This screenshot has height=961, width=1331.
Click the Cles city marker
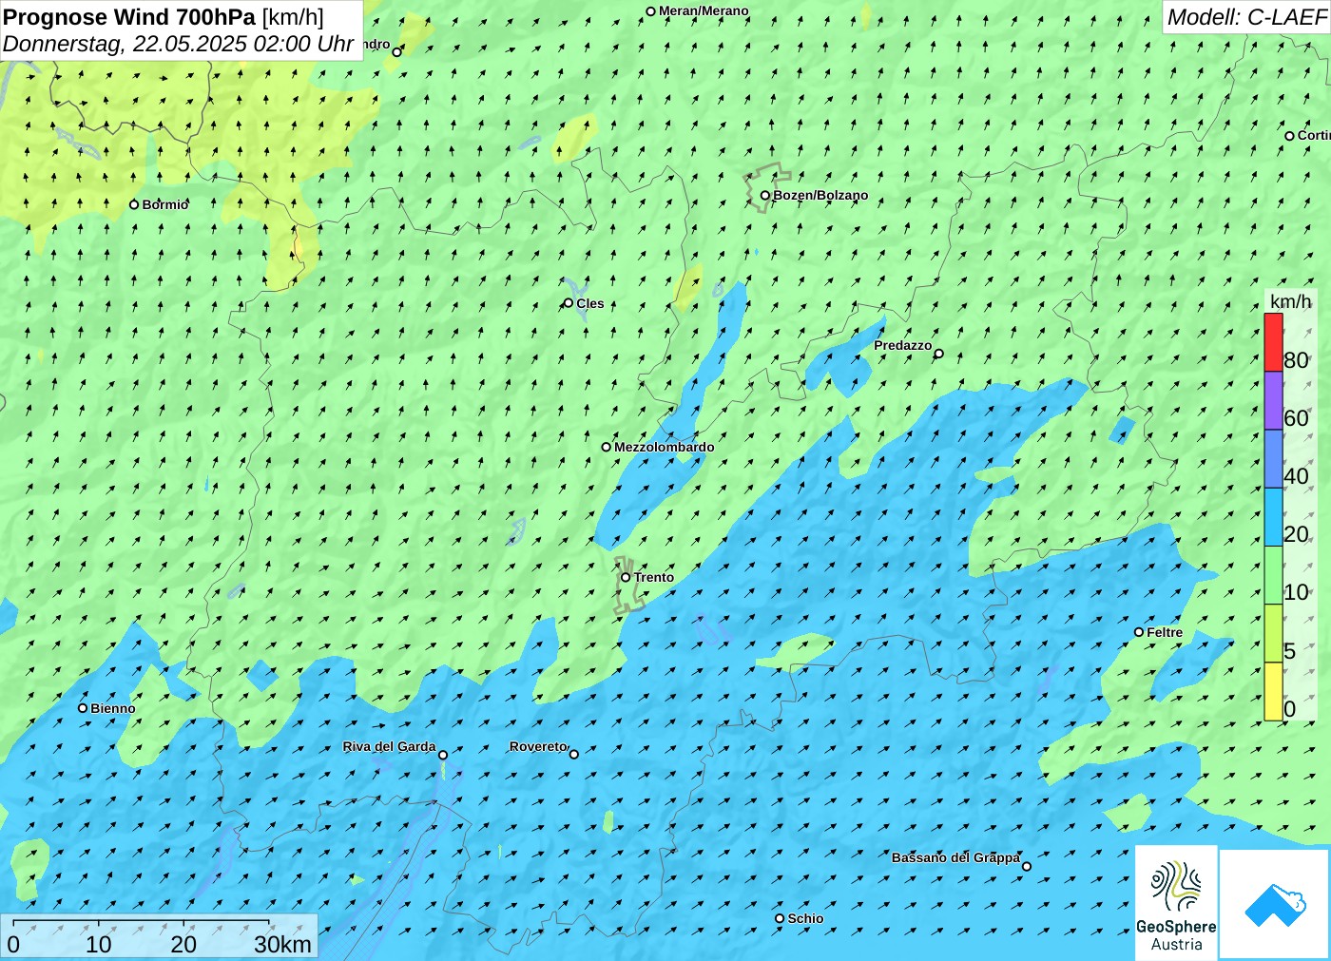pyautogui.click(x=569, y=303)
